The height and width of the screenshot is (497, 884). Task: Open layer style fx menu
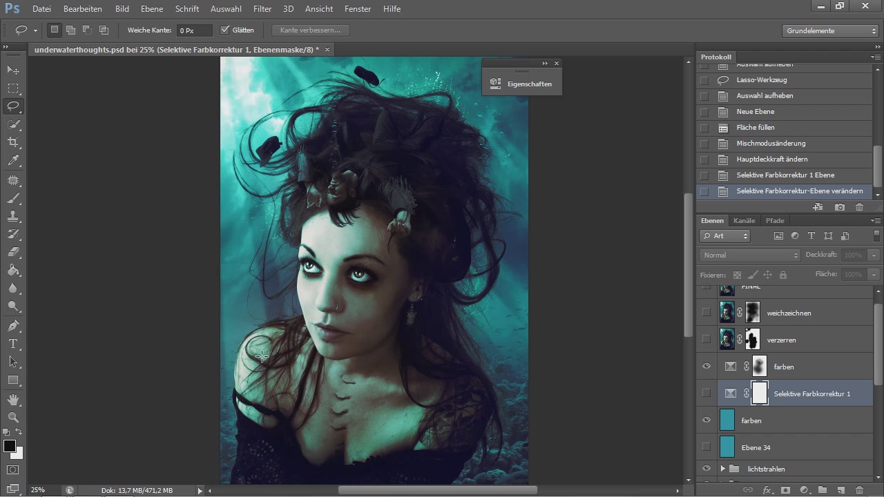point(767,490)
